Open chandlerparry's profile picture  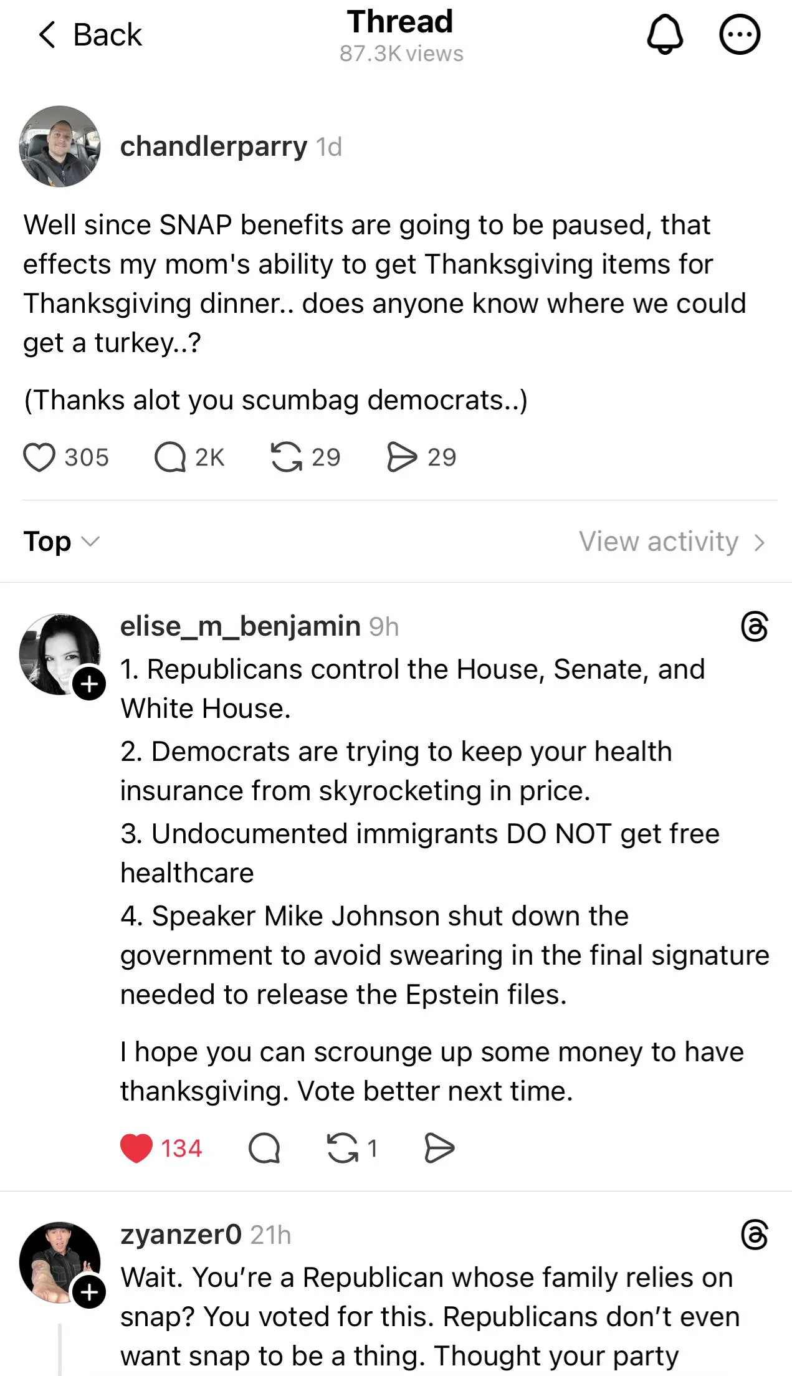pos(60,146)
